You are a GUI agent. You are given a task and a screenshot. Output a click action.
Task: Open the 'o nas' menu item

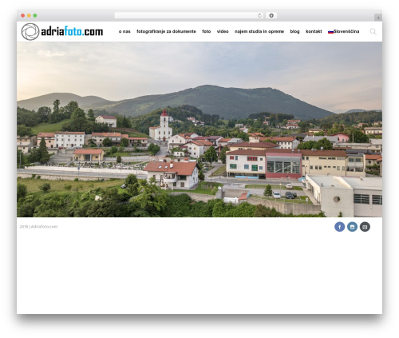124,31
